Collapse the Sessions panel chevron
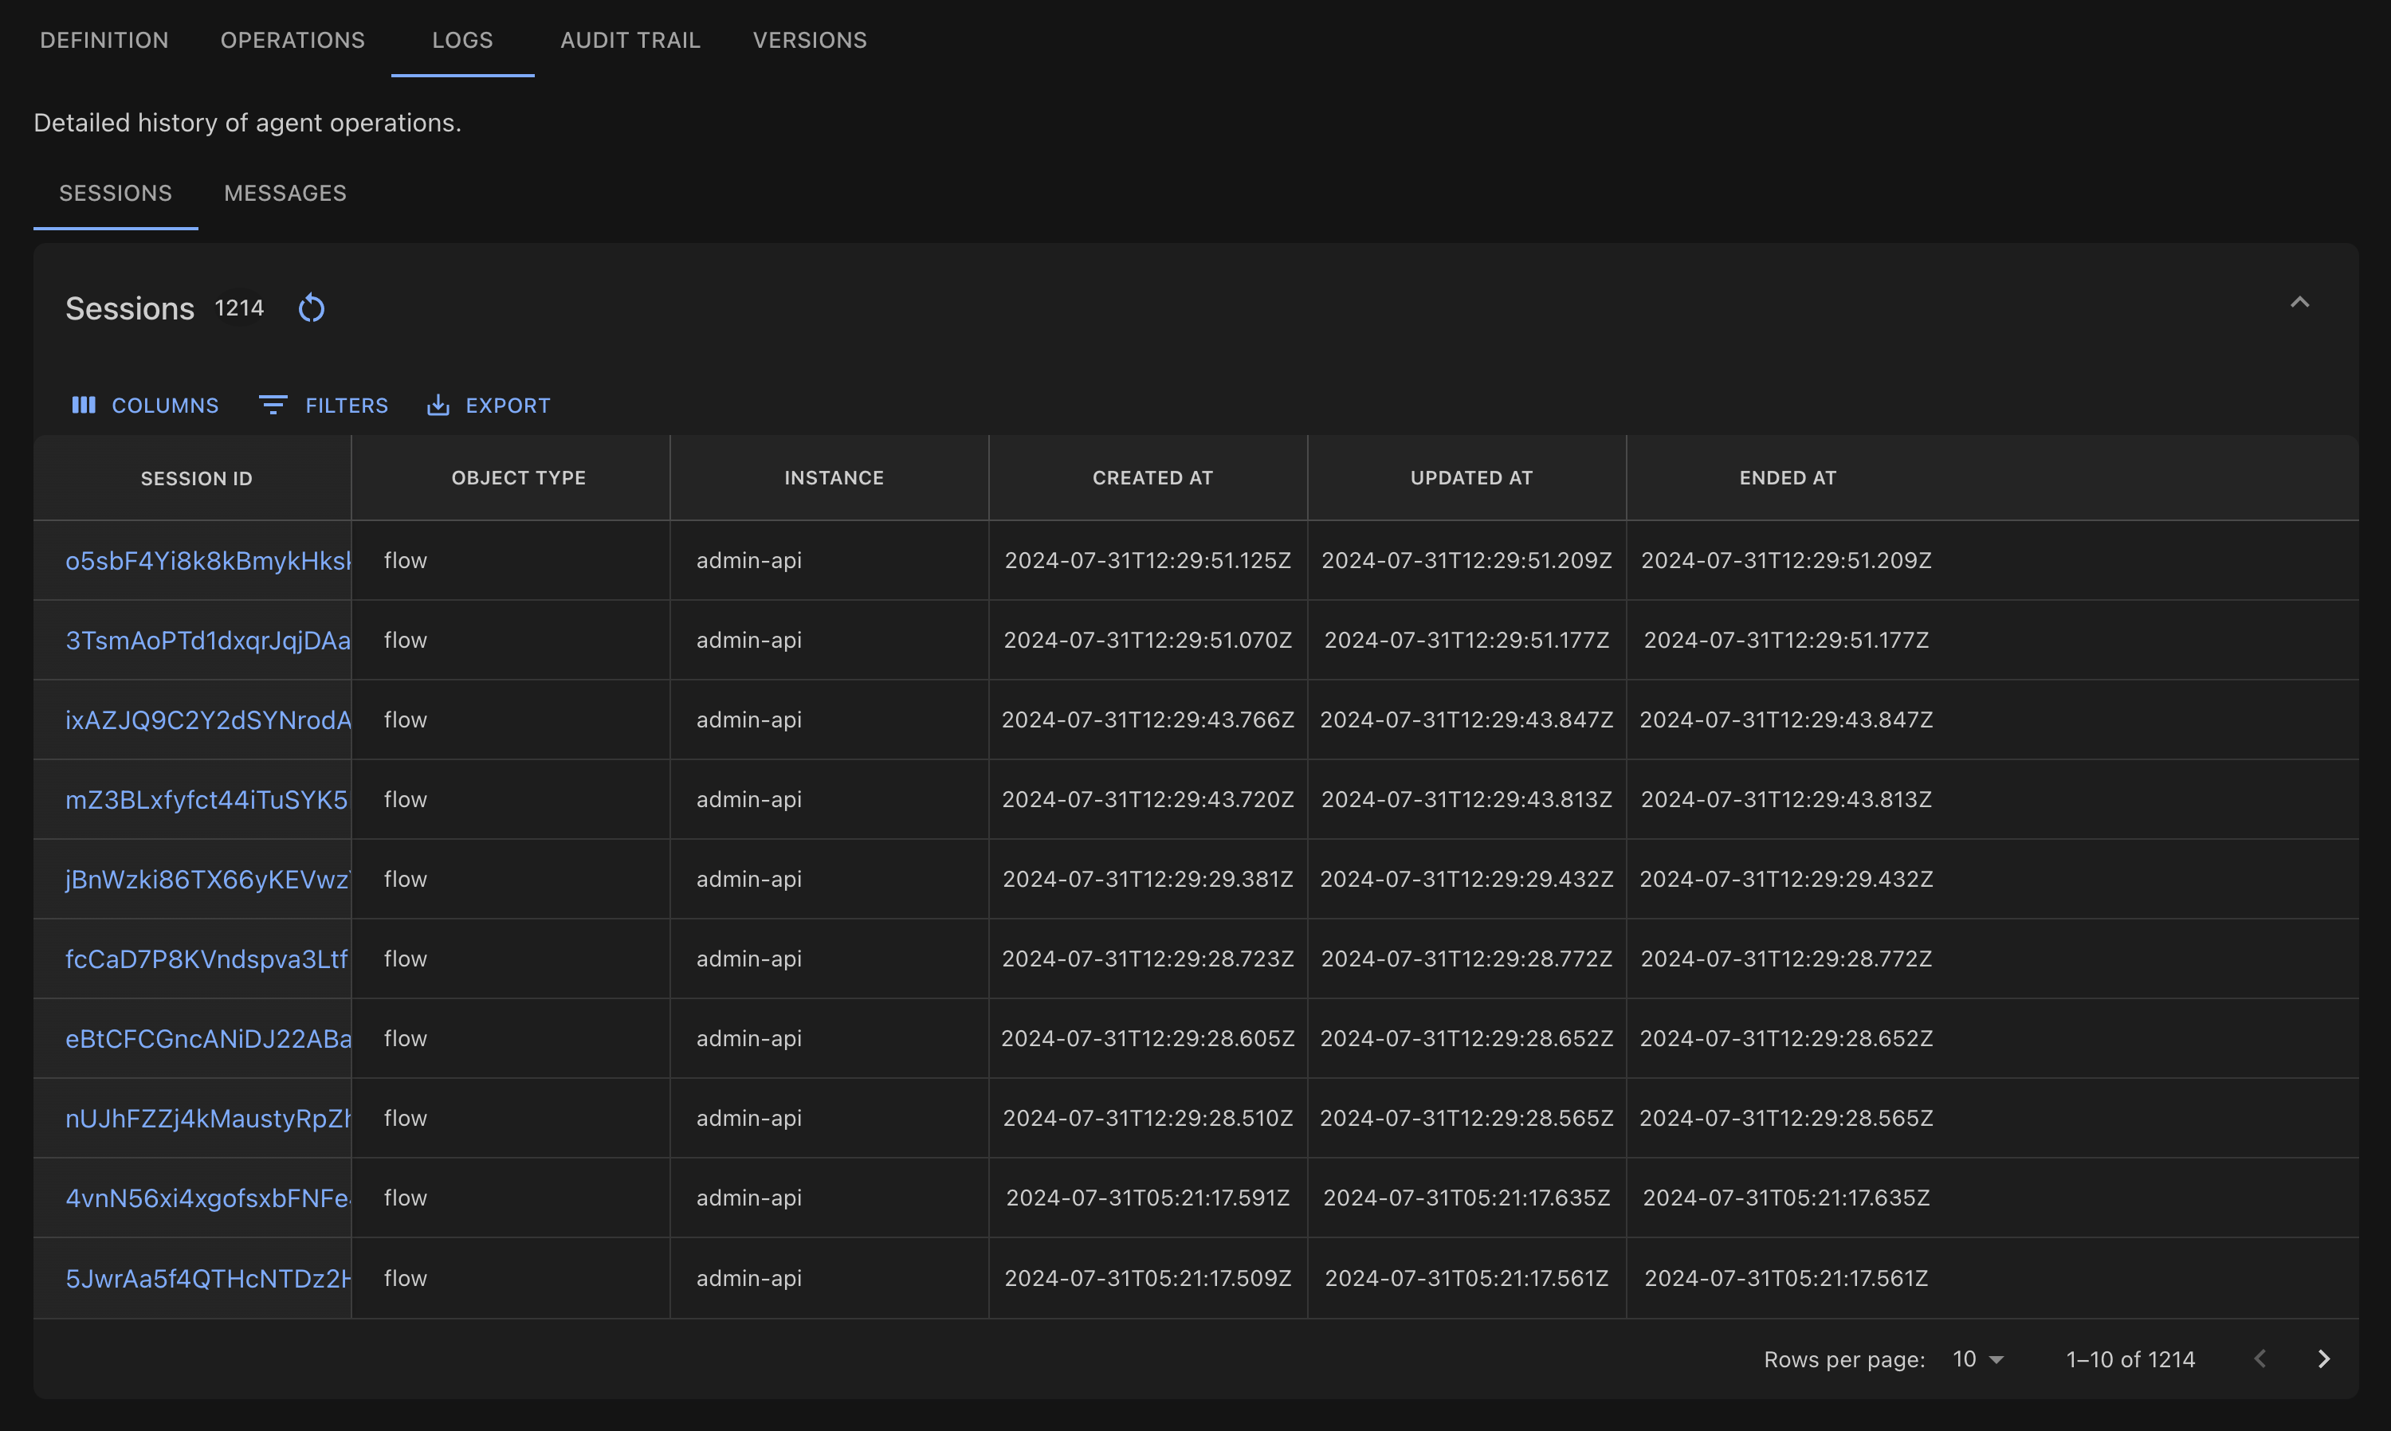The height and width of the screenshot is (1431, 2391). tap(2299, 303)
